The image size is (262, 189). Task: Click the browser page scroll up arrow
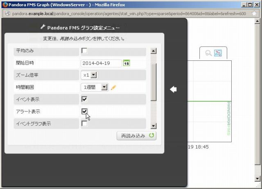coord(257,21)
